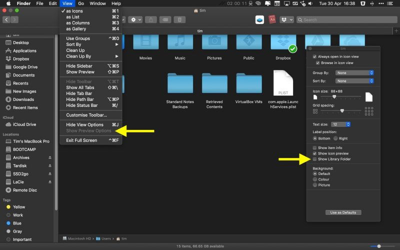Click Users in the path bar

click(103, 239)
